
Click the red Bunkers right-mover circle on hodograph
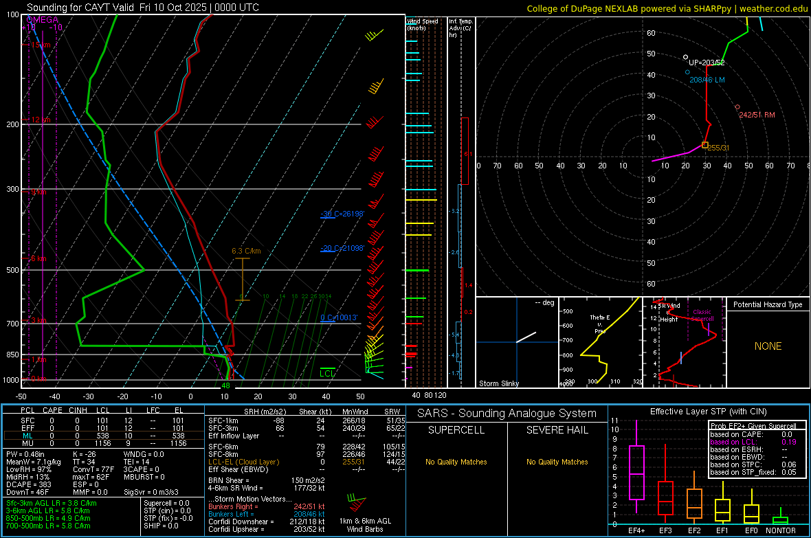(737, 107)
